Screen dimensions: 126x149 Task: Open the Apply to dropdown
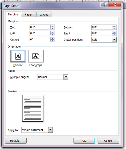pos(50,130)
